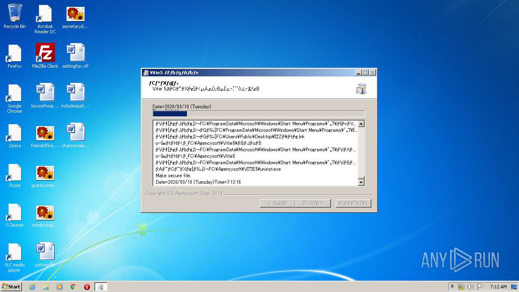Click the installer Back (B) button
519x292 pixels.
(x=277, y=203)
